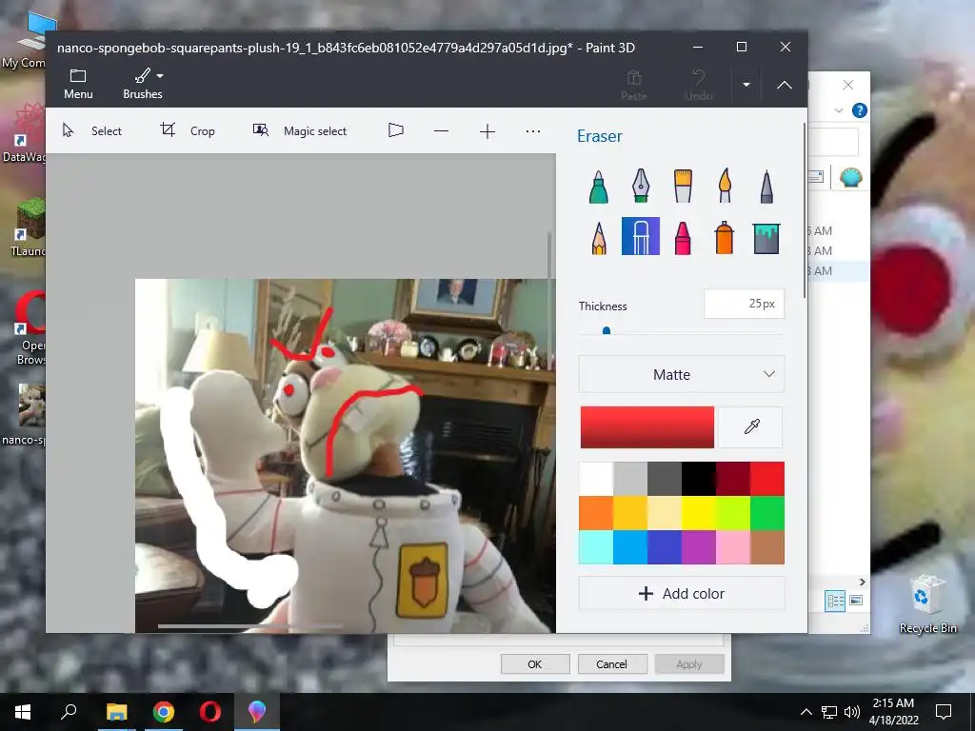975x731 pixels.
Task: Click the Recycle Bin desktop icon
Action: [927, 604]
